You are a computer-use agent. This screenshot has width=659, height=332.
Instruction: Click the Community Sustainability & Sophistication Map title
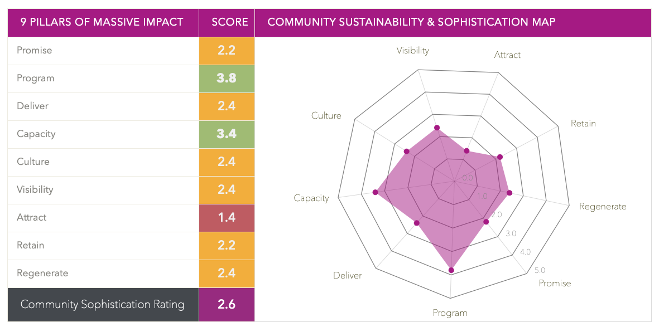411,22
